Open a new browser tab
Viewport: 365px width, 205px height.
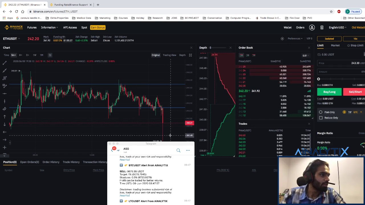coord(98,5)
